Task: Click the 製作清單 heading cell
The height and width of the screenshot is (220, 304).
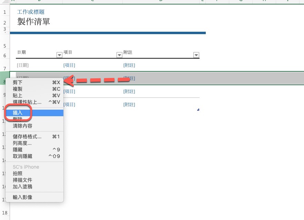Action: coord(33,21)
